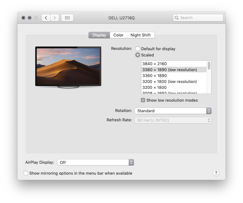Choose the 3840 × 2160 resolution
243x203 pixels.
point(174,64)
